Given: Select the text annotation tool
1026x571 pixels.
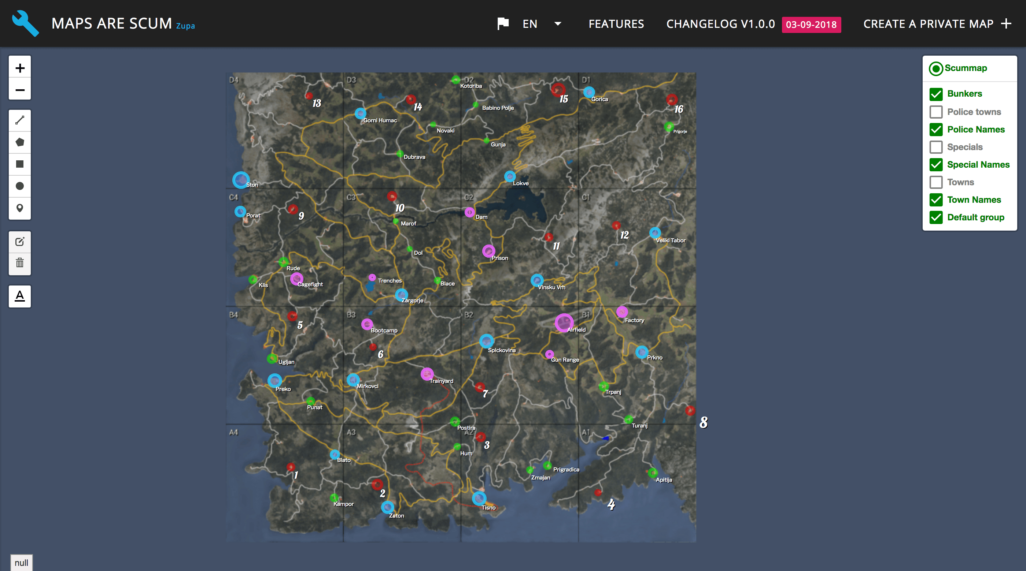Looking at the screenshot, I should coord(19,296).
